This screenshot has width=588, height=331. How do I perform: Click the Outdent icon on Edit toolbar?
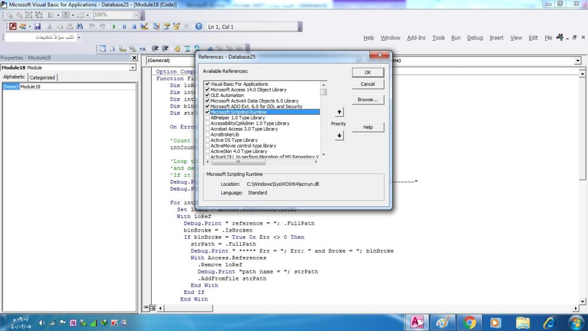[x=165, y=49]
